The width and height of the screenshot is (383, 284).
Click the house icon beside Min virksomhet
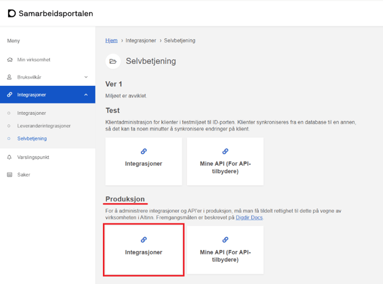tap(10, 59)
